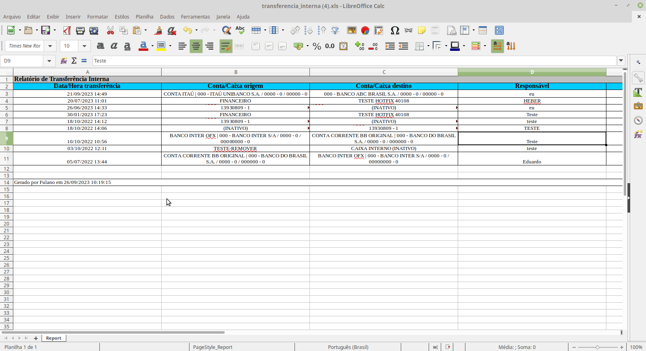Toggle the Wrap Text button
This screenshot has width=646, height=351.
pyautogui.click(x=226, y=46)
